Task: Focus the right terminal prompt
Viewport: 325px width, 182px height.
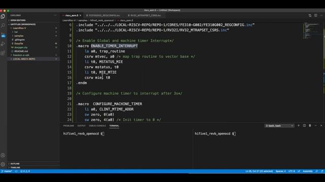Action: click(x=215, y=133)
